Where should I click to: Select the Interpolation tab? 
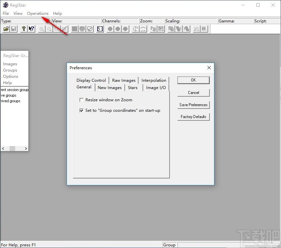[x=154, y=80]
